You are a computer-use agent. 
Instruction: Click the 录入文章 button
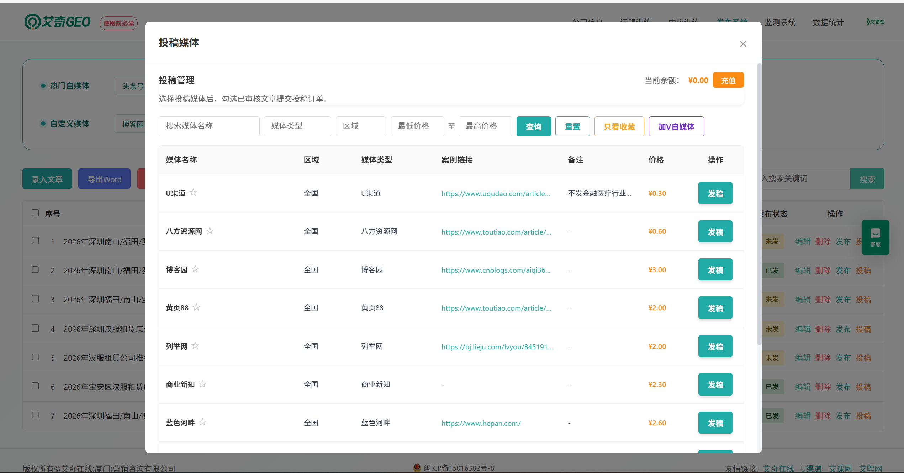click(47, 179)
